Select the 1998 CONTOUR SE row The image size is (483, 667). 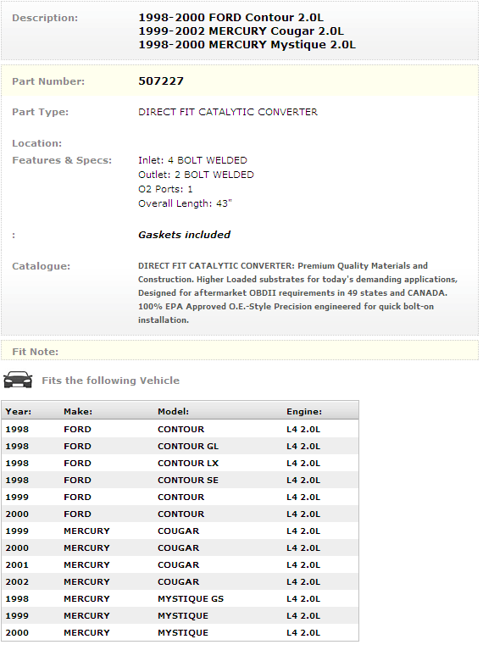click(x=180, y=481)
